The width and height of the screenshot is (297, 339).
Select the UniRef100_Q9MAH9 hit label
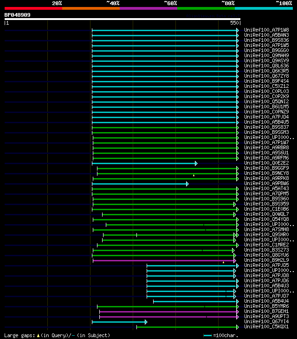266,55
